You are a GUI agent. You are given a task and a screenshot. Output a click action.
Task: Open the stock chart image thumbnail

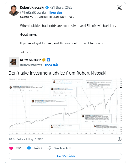pyautogui.click(x=65, y=107)
